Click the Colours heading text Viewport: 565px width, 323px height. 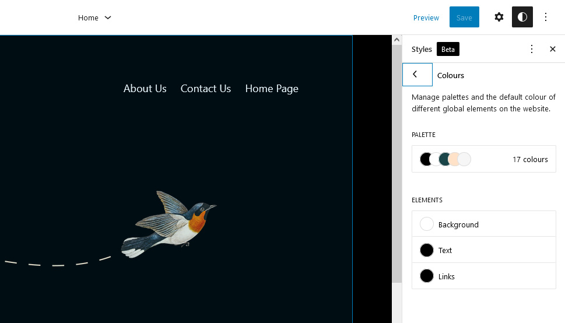(x=450, y=75)
